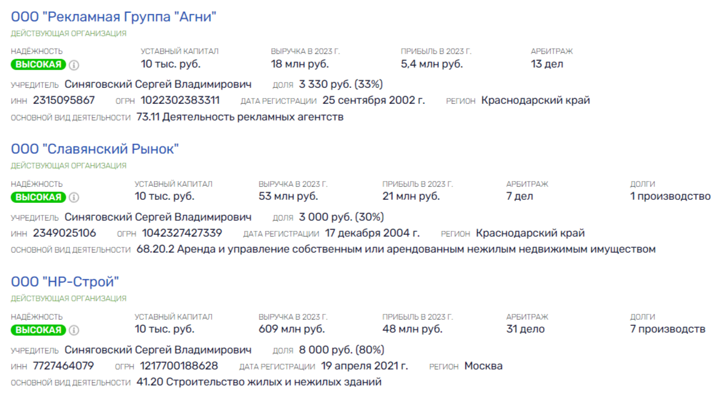Click authorized capital value in НР-Строй card

click(165, 330)
